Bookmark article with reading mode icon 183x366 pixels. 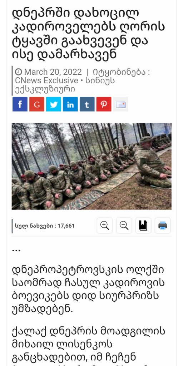143,226
